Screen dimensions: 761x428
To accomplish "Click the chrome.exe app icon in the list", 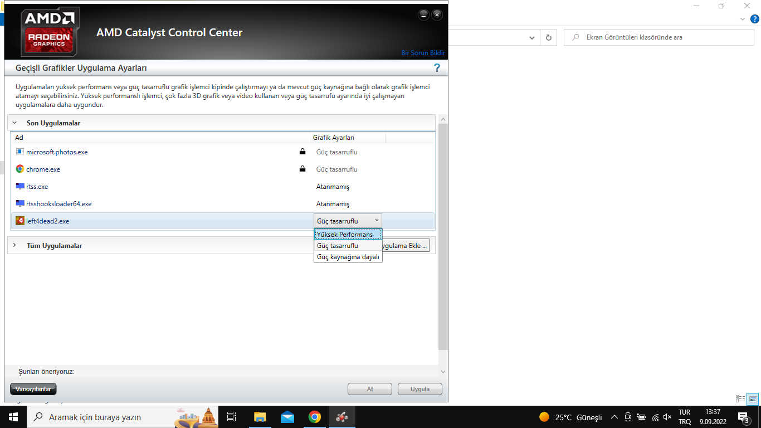I will pos(20,169).
